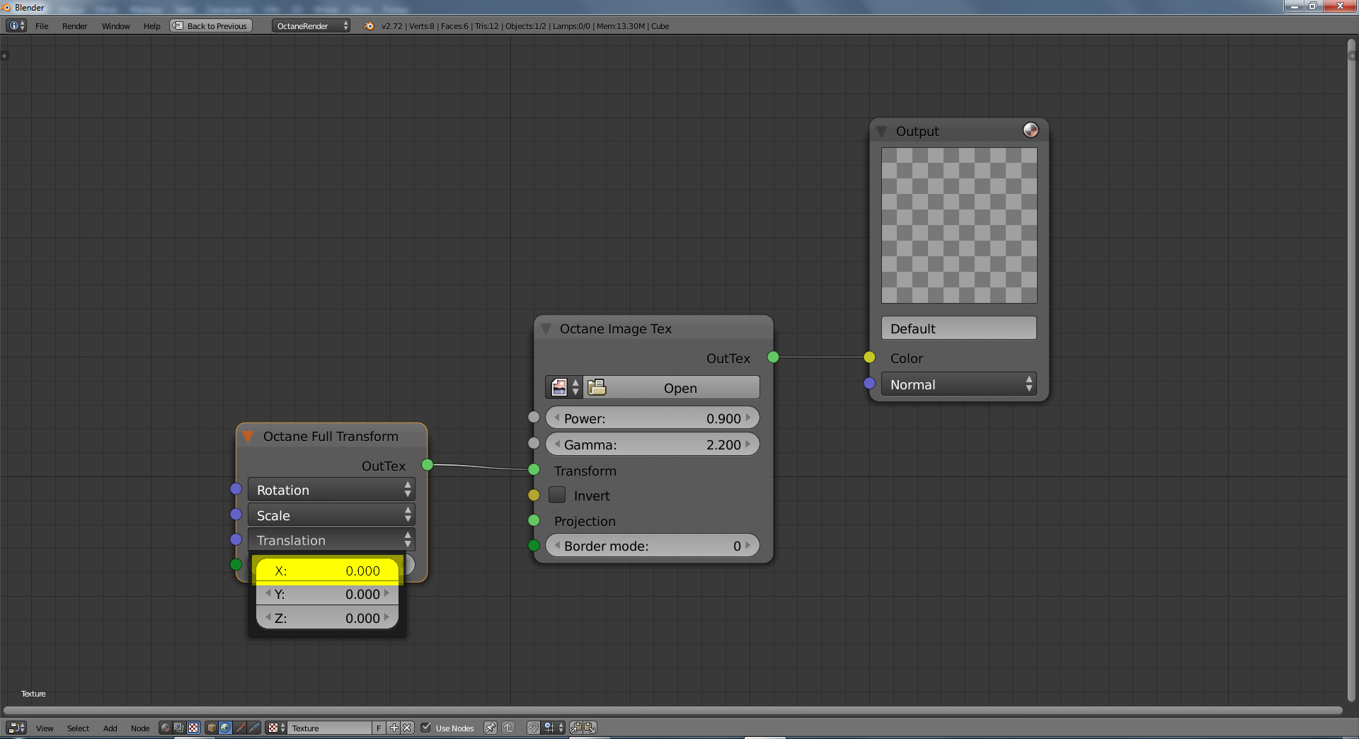Select the line style texture type
Screen dimensions: 1359x739
pyautogui.click(x=254, y=728)
